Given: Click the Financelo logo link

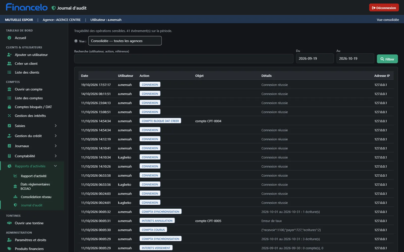Looking at the screenshot, I should [27, 7].
